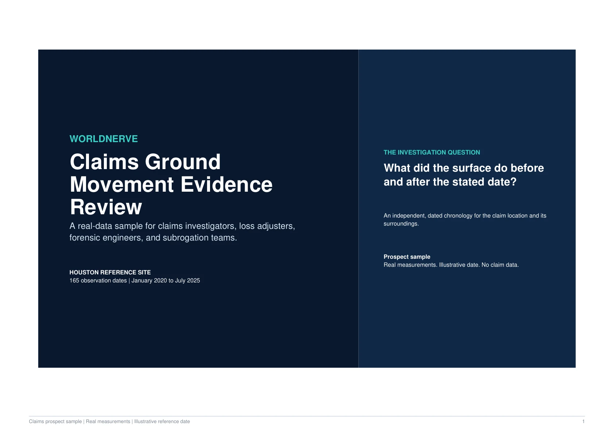Click the WORLDNERVE brand text
The image size is (614, 434).
tap(104, 139)
